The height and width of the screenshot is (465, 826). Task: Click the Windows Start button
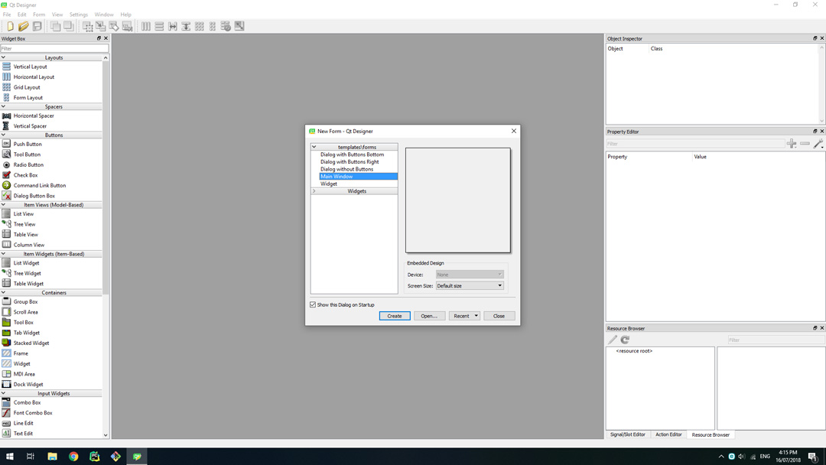pos(9,457)
